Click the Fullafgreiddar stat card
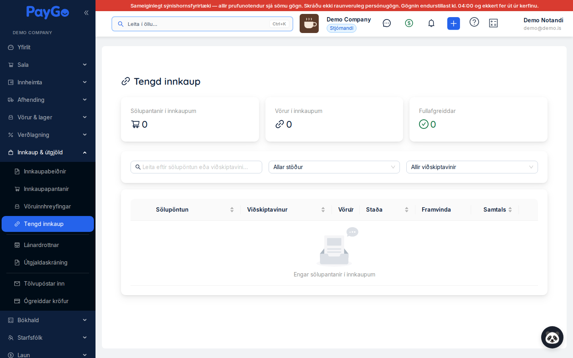 [x=478, y=119]
